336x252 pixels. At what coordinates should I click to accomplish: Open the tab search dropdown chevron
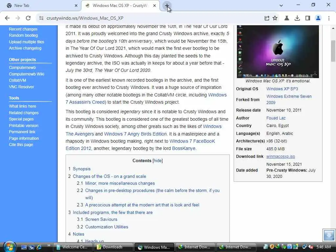click(x=281, y=6)
